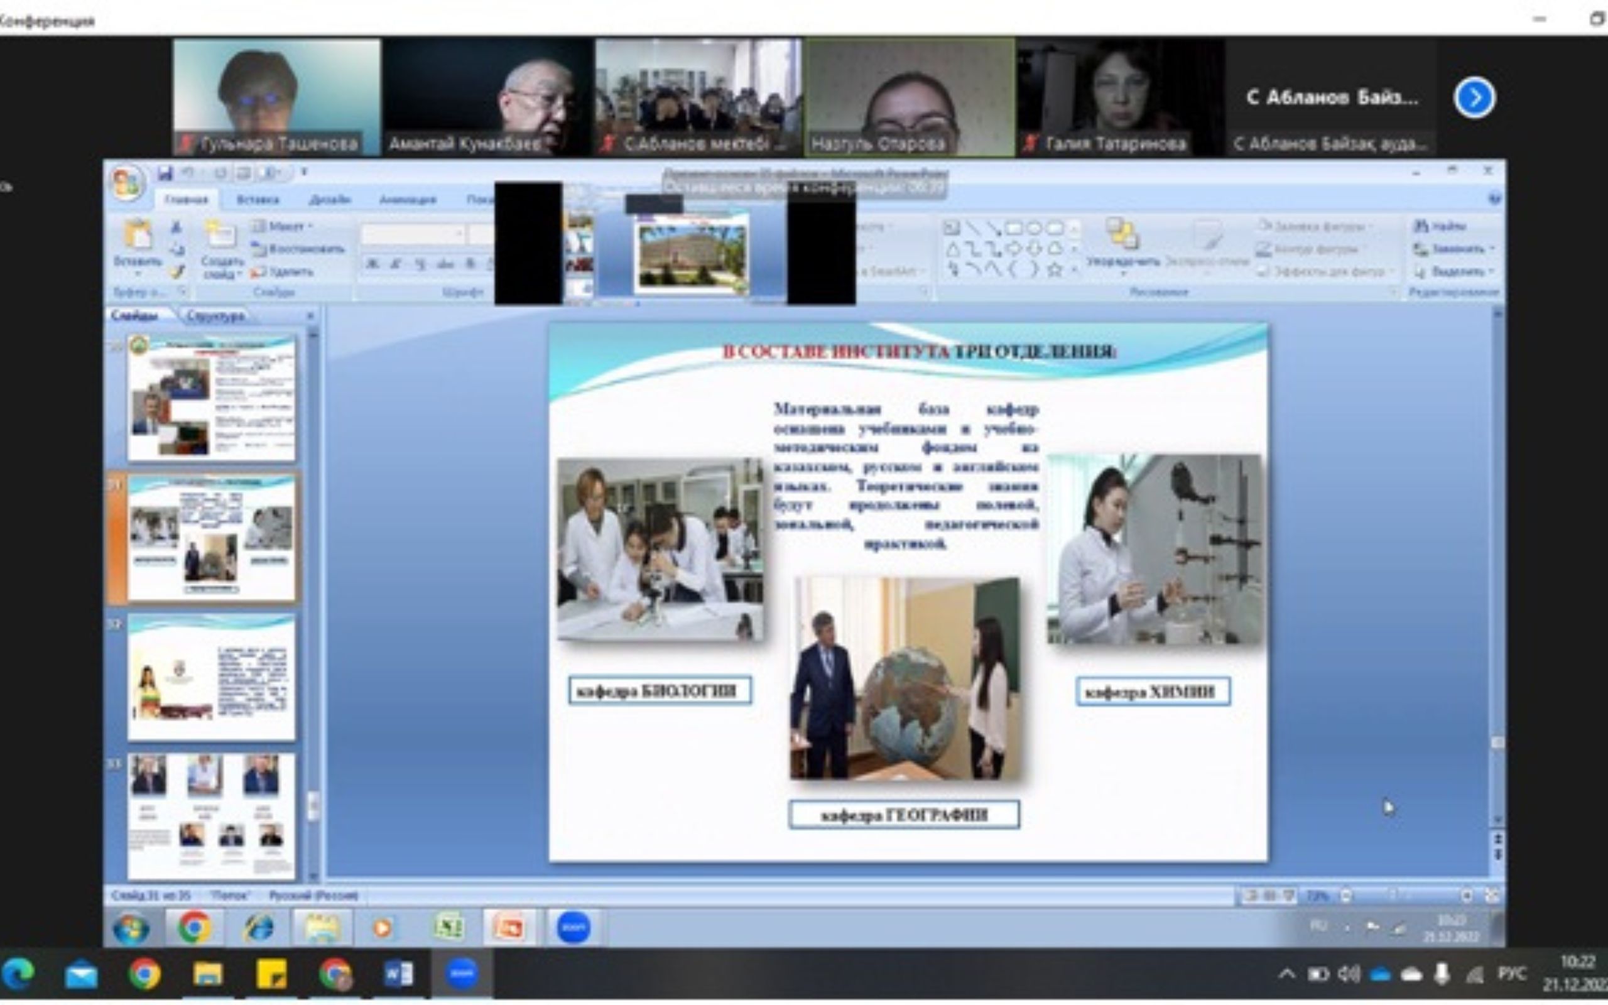
Task: Click the Save icon in quick access
Action: 164,173
